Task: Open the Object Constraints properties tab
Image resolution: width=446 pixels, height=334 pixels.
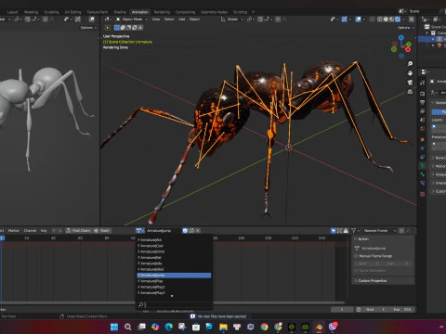Action: pyautogui.click(x=423, y=157)
